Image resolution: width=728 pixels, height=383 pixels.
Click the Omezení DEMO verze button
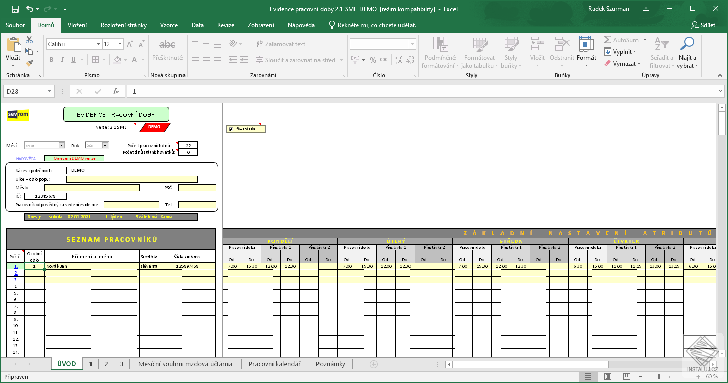coord(75,158)
